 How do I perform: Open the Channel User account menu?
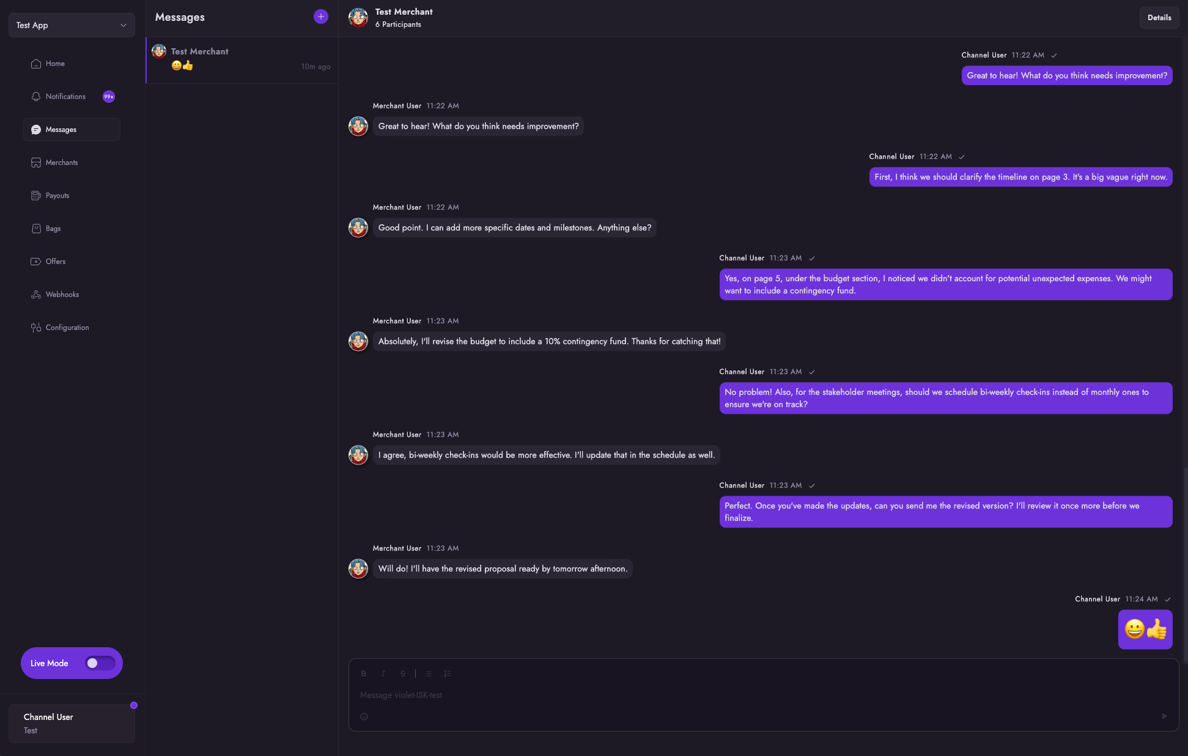click(72, 723)
